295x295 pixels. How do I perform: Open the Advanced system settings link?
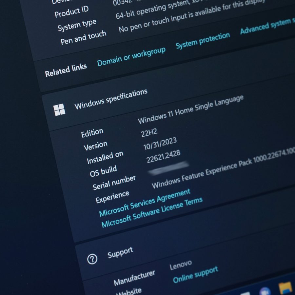267,26
